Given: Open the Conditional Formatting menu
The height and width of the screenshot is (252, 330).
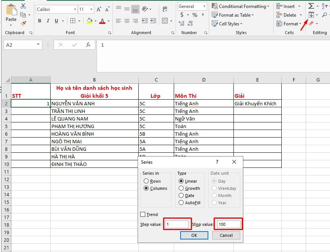Looking at the screenshot, I should coord(240,6).
